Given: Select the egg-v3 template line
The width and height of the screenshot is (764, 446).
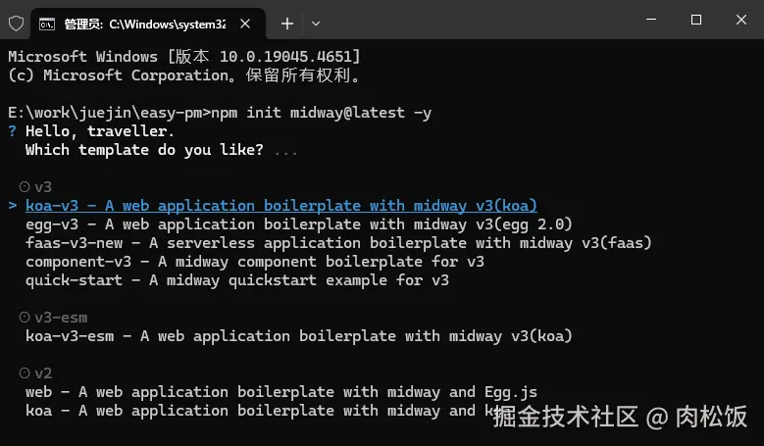Looking at the screenshot, I should tap(299, 224).
